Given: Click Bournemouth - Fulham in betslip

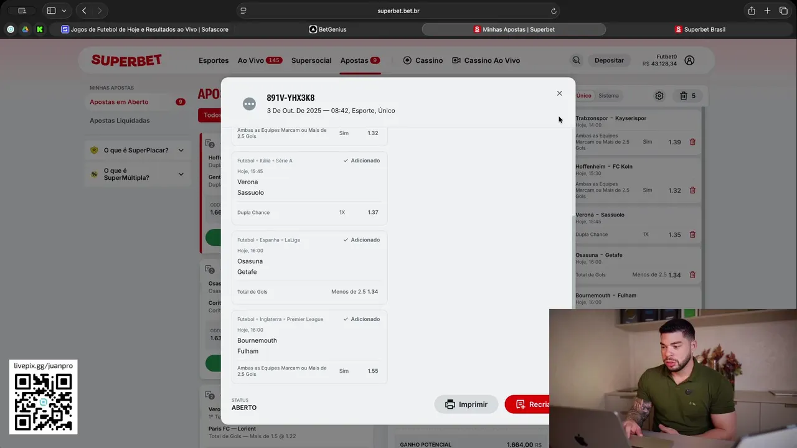Looking at the screenshot, I should pyautogui.click(x=606, y=296).
